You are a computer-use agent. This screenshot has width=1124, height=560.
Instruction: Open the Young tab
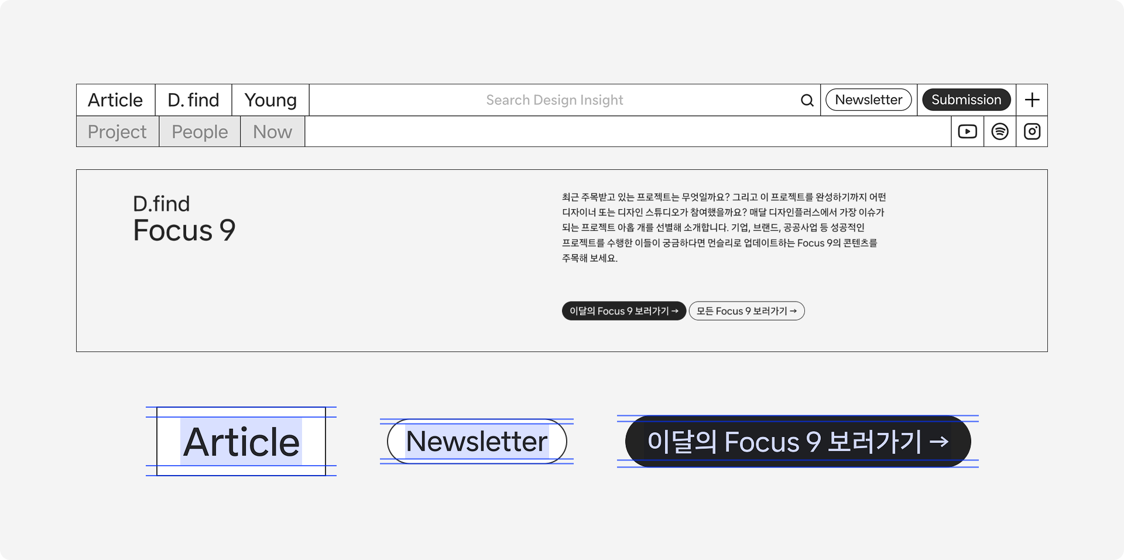270,100
